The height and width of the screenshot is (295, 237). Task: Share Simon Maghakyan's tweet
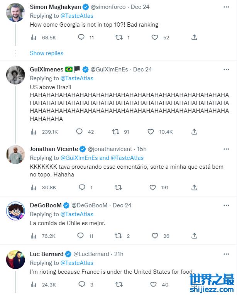pyautogui.click(x=195, y=37)
